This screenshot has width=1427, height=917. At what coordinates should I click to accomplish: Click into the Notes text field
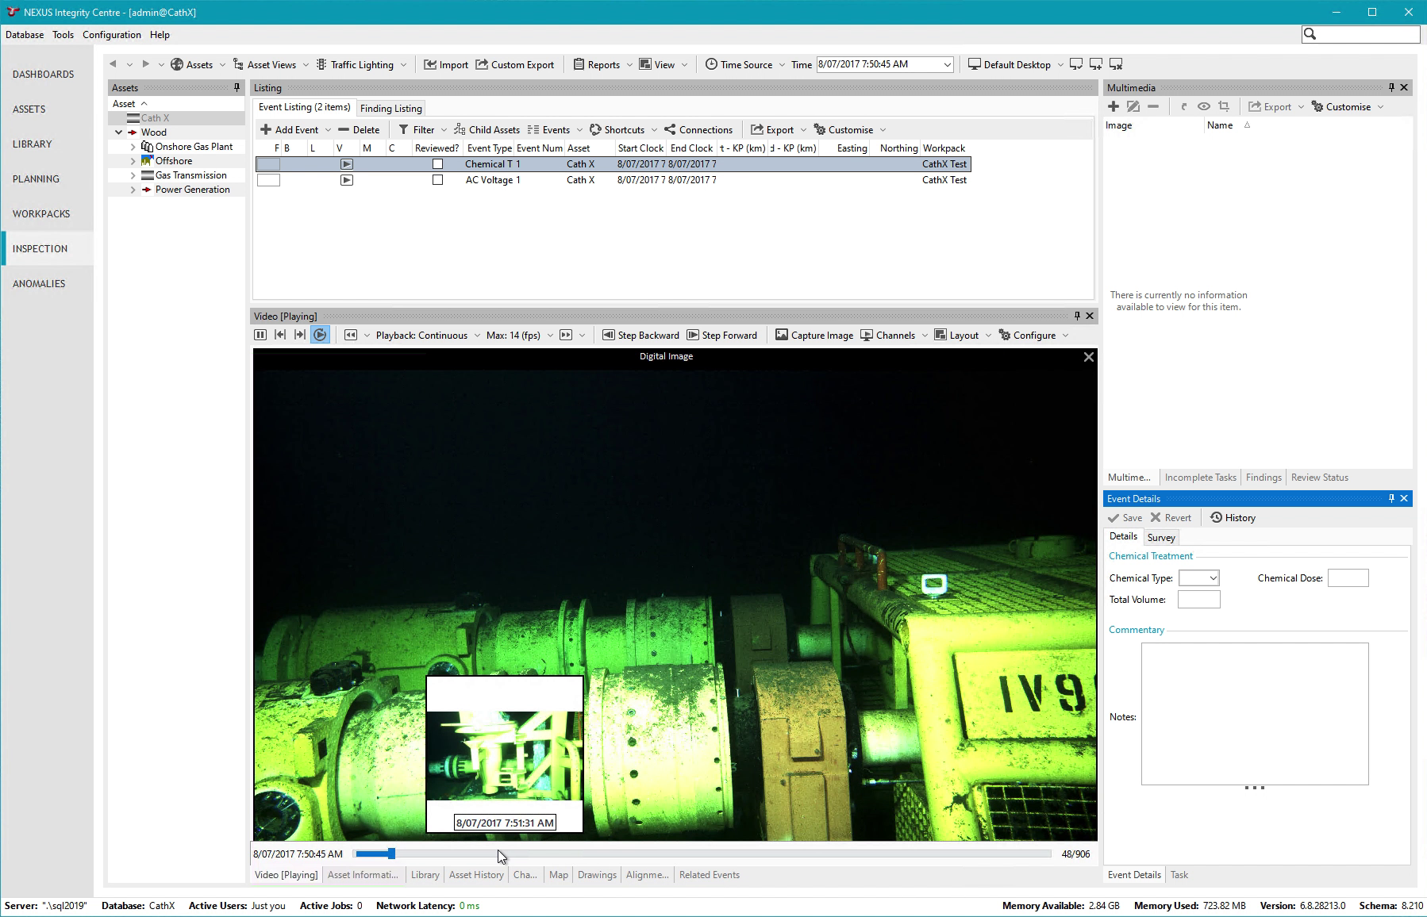click(1254, 713)
